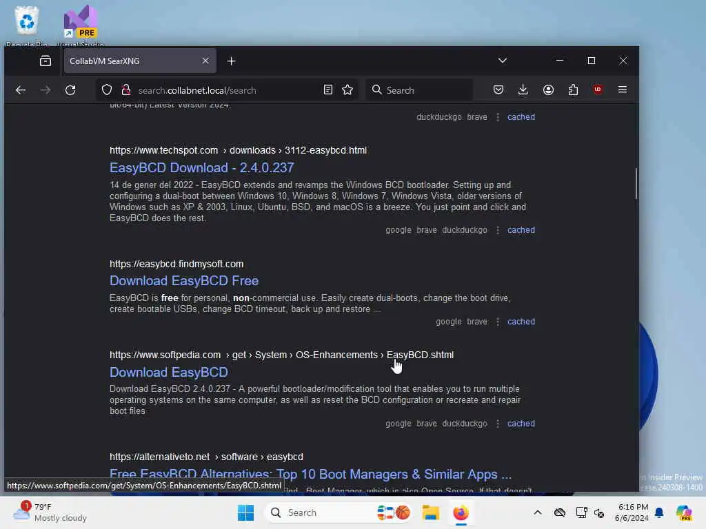Image resolution: width=706 pixels, height=529 pixels.
Task: Click the techspot.com URL text
Action: tap(238, 150)
